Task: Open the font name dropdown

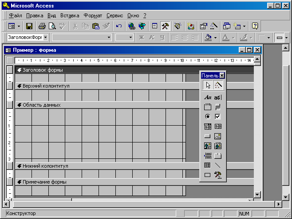Action: tap(109, 38)
